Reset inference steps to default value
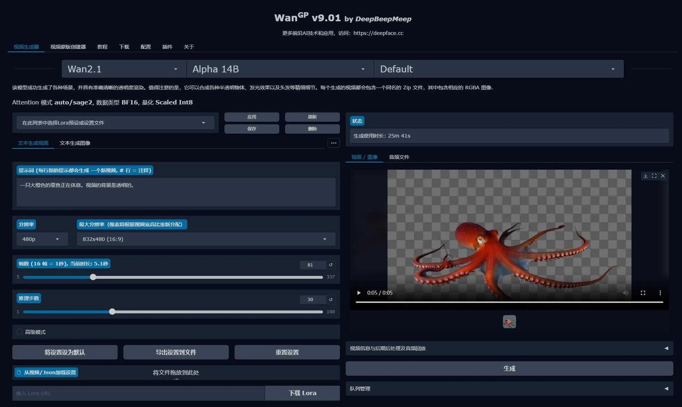The height and width of the screenshot is (407, 682). (x=331, y=299)
